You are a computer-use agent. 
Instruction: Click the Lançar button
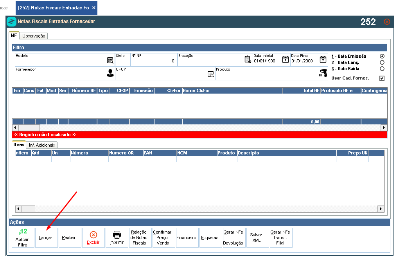(46, 237)
